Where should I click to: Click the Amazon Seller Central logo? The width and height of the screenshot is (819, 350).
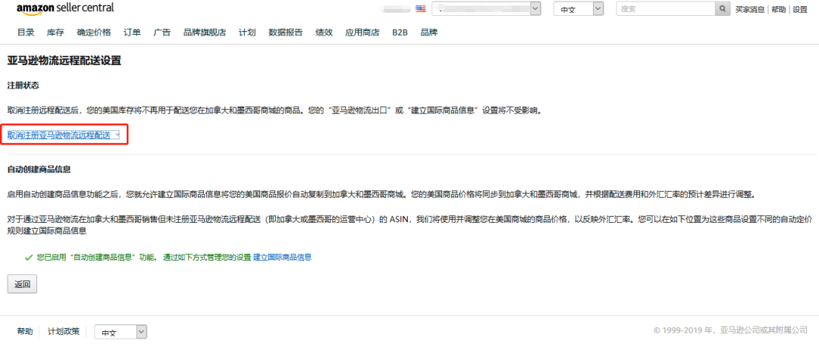(x=64, y=9)
